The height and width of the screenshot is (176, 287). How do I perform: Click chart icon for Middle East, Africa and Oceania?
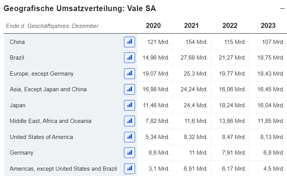pyautogui.click(x=129, y=121)
